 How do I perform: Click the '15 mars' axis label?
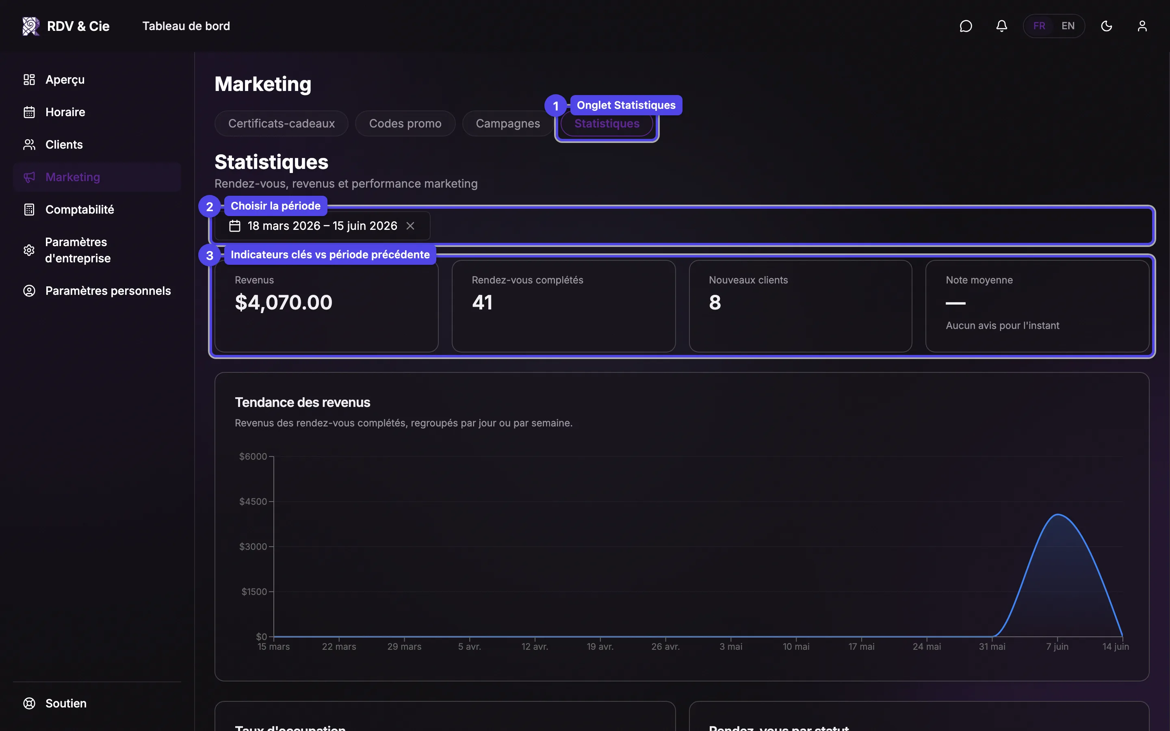[274, 647]
